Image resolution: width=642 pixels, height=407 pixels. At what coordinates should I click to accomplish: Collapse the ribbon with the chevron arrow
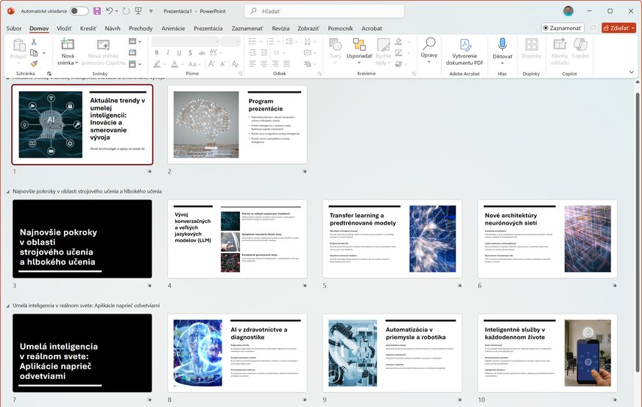point(631,71)
